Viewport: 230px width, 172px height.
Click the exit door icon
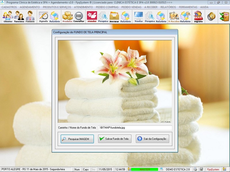pos(224,16)
